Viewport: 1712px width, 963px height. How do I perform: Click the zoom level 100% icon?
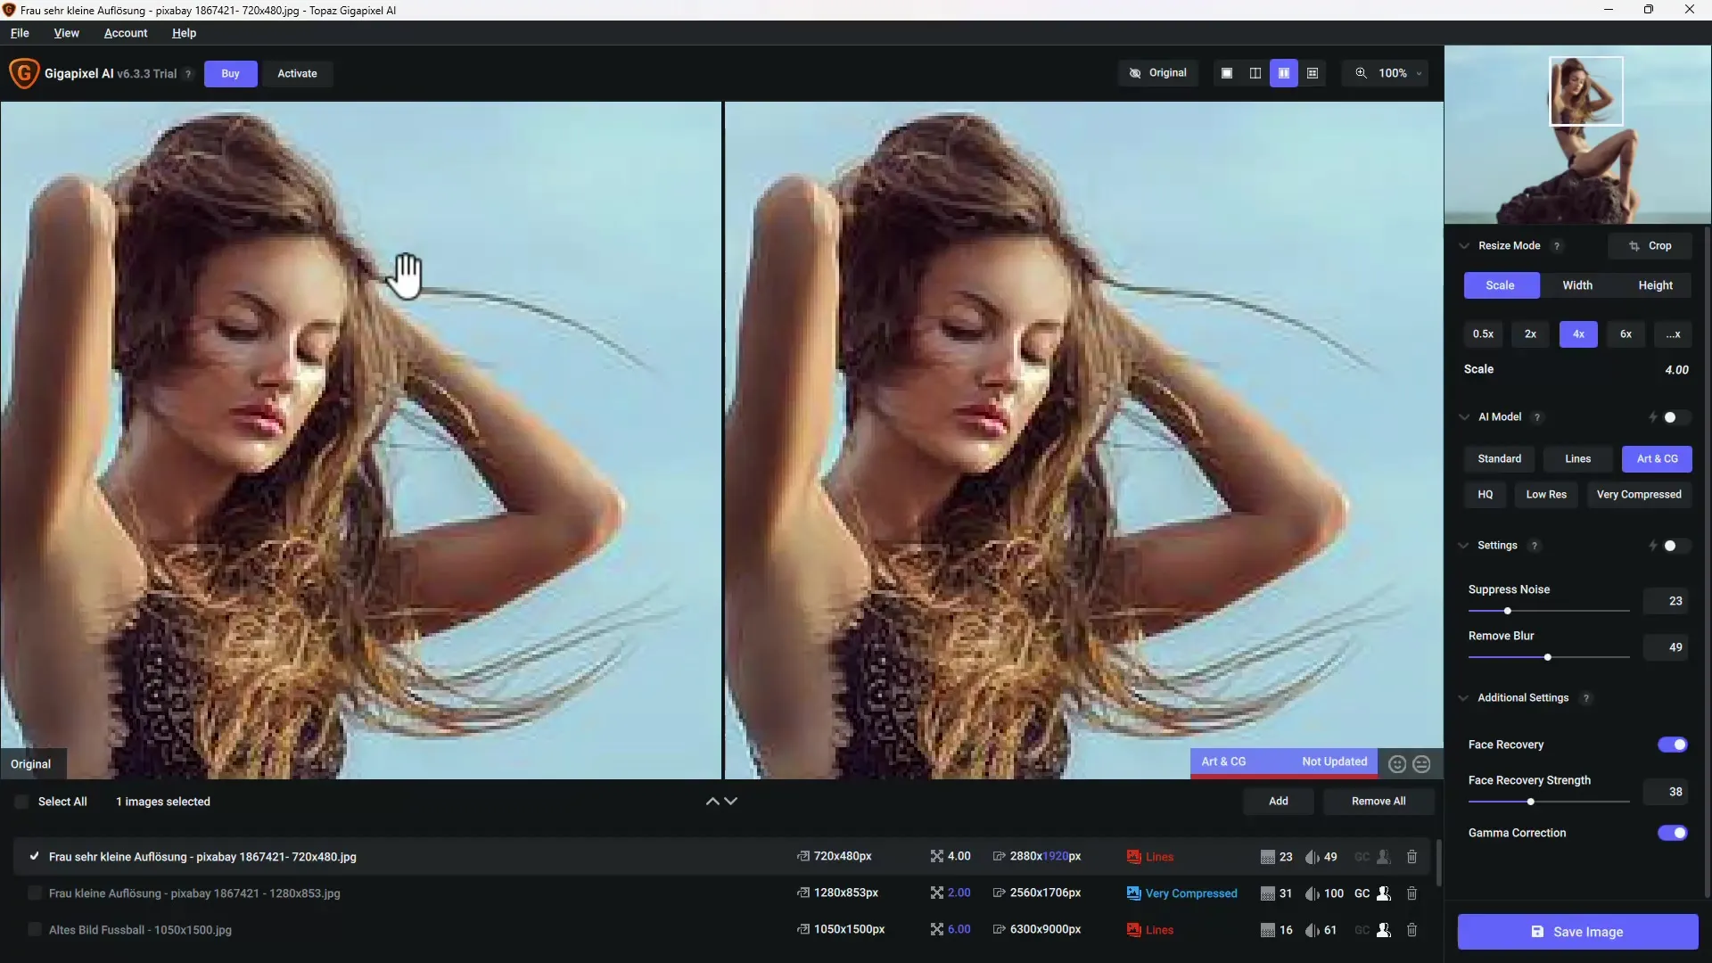1394,73
